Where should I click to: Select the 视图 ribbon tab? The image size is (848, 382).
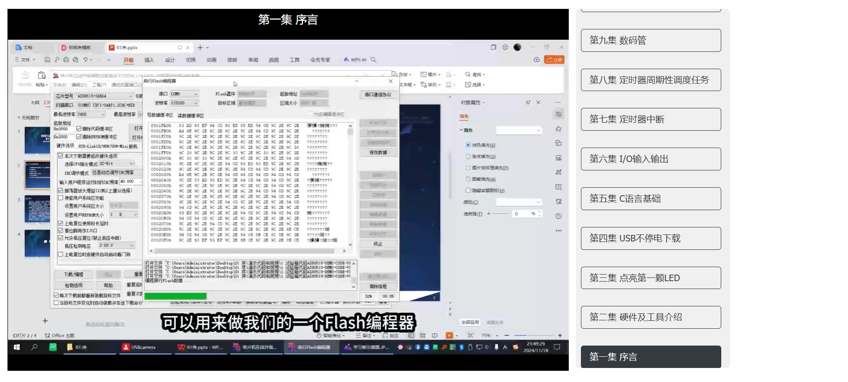pos(274,60)
